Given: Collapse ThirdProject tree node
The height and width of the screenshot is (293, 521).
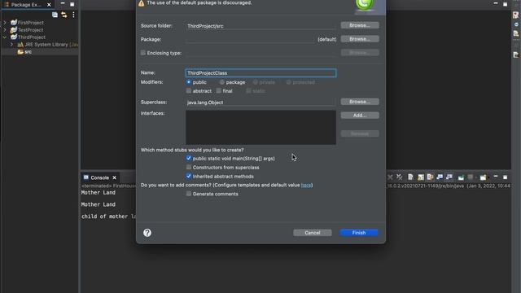Looking at the screenshot, I should 5,37.
